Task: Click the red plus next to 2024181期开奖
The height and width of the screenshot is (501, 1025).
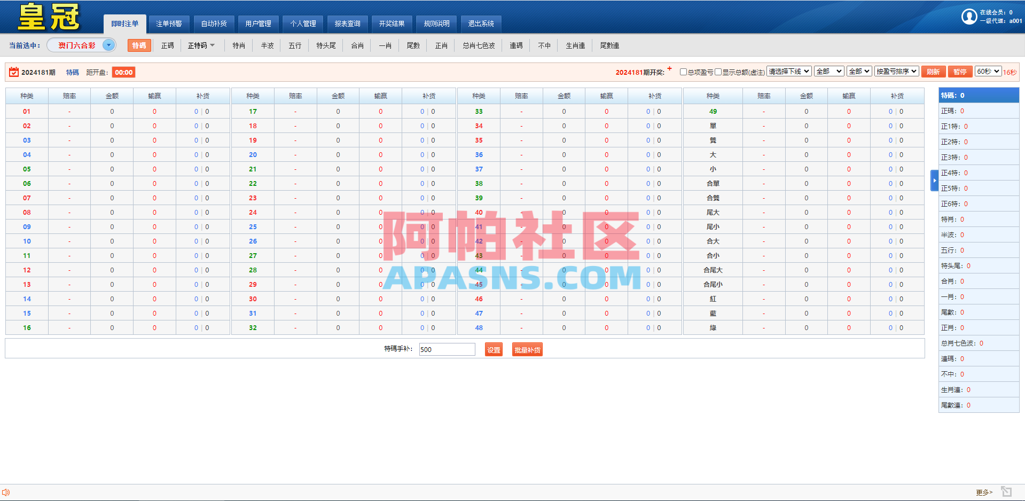Action: [x=669, y=68]
